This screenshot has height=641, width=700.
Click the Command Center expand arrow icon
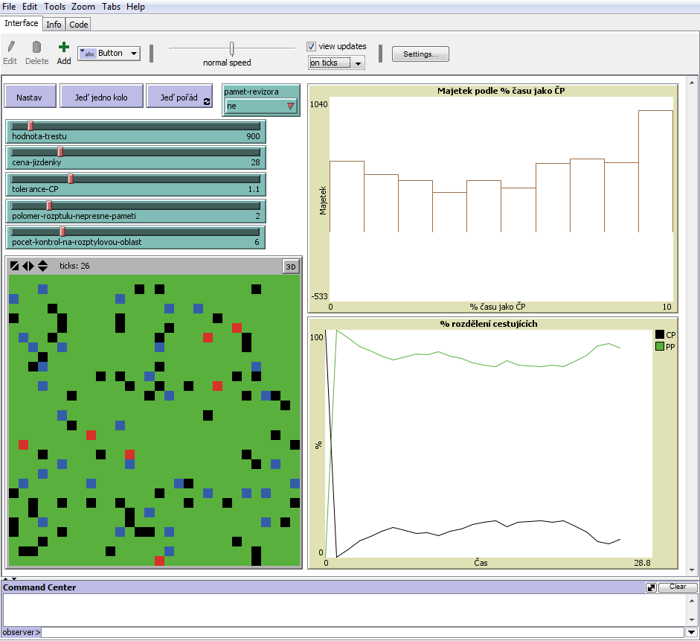coord(652,587)
